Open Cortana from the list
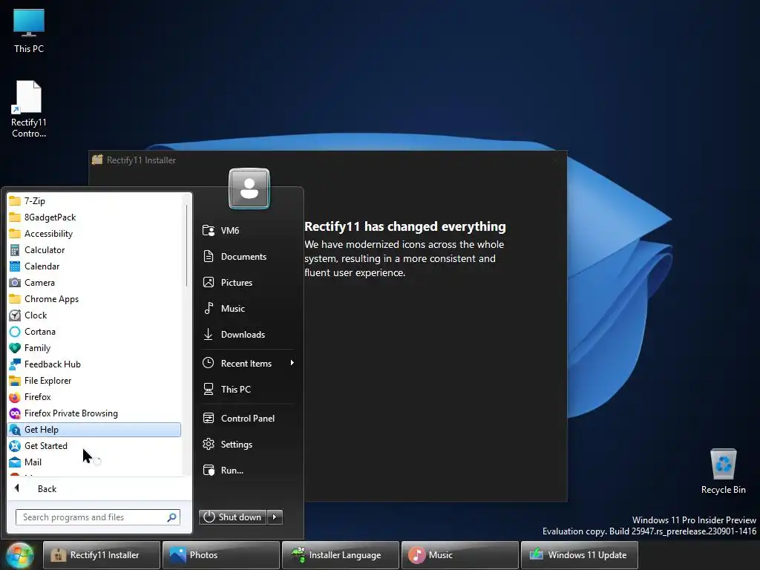The height and width of the screenshot is (570, 760). [94, 332]
